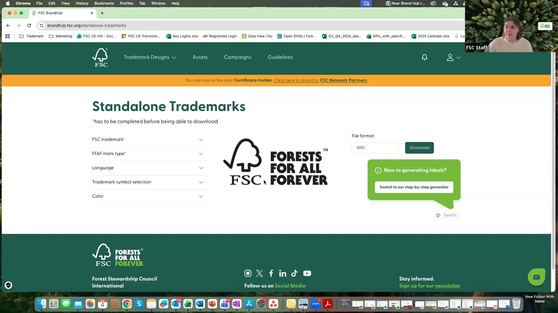Open Adobe Acrobat from the Dock
Viewport: 558px width, 313px height.
tap(328, 304)
